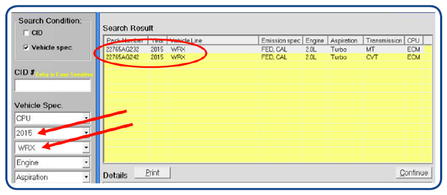This screenshot has width=447, height=195.
Task: Sort by Aspiration column header
Action: 346,41
